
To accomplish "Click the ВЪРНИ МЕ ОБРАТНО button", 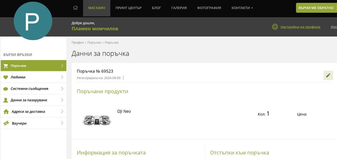I will tap(316, 8).
